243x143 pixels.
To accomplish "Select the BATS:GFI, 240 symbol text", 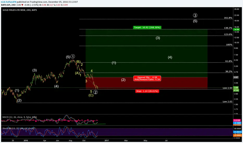I will (x=8, y=5).
